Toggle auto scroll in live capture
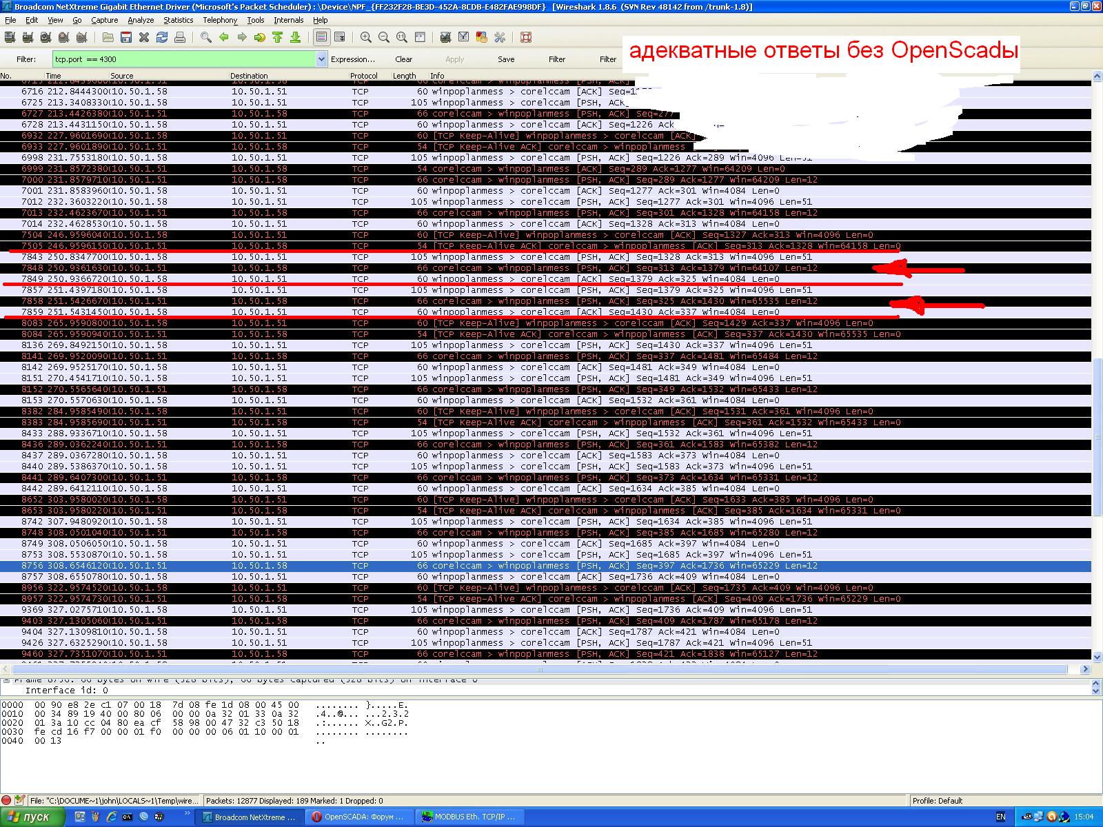This screenshot has width=1103, height=827. point(339,37)
